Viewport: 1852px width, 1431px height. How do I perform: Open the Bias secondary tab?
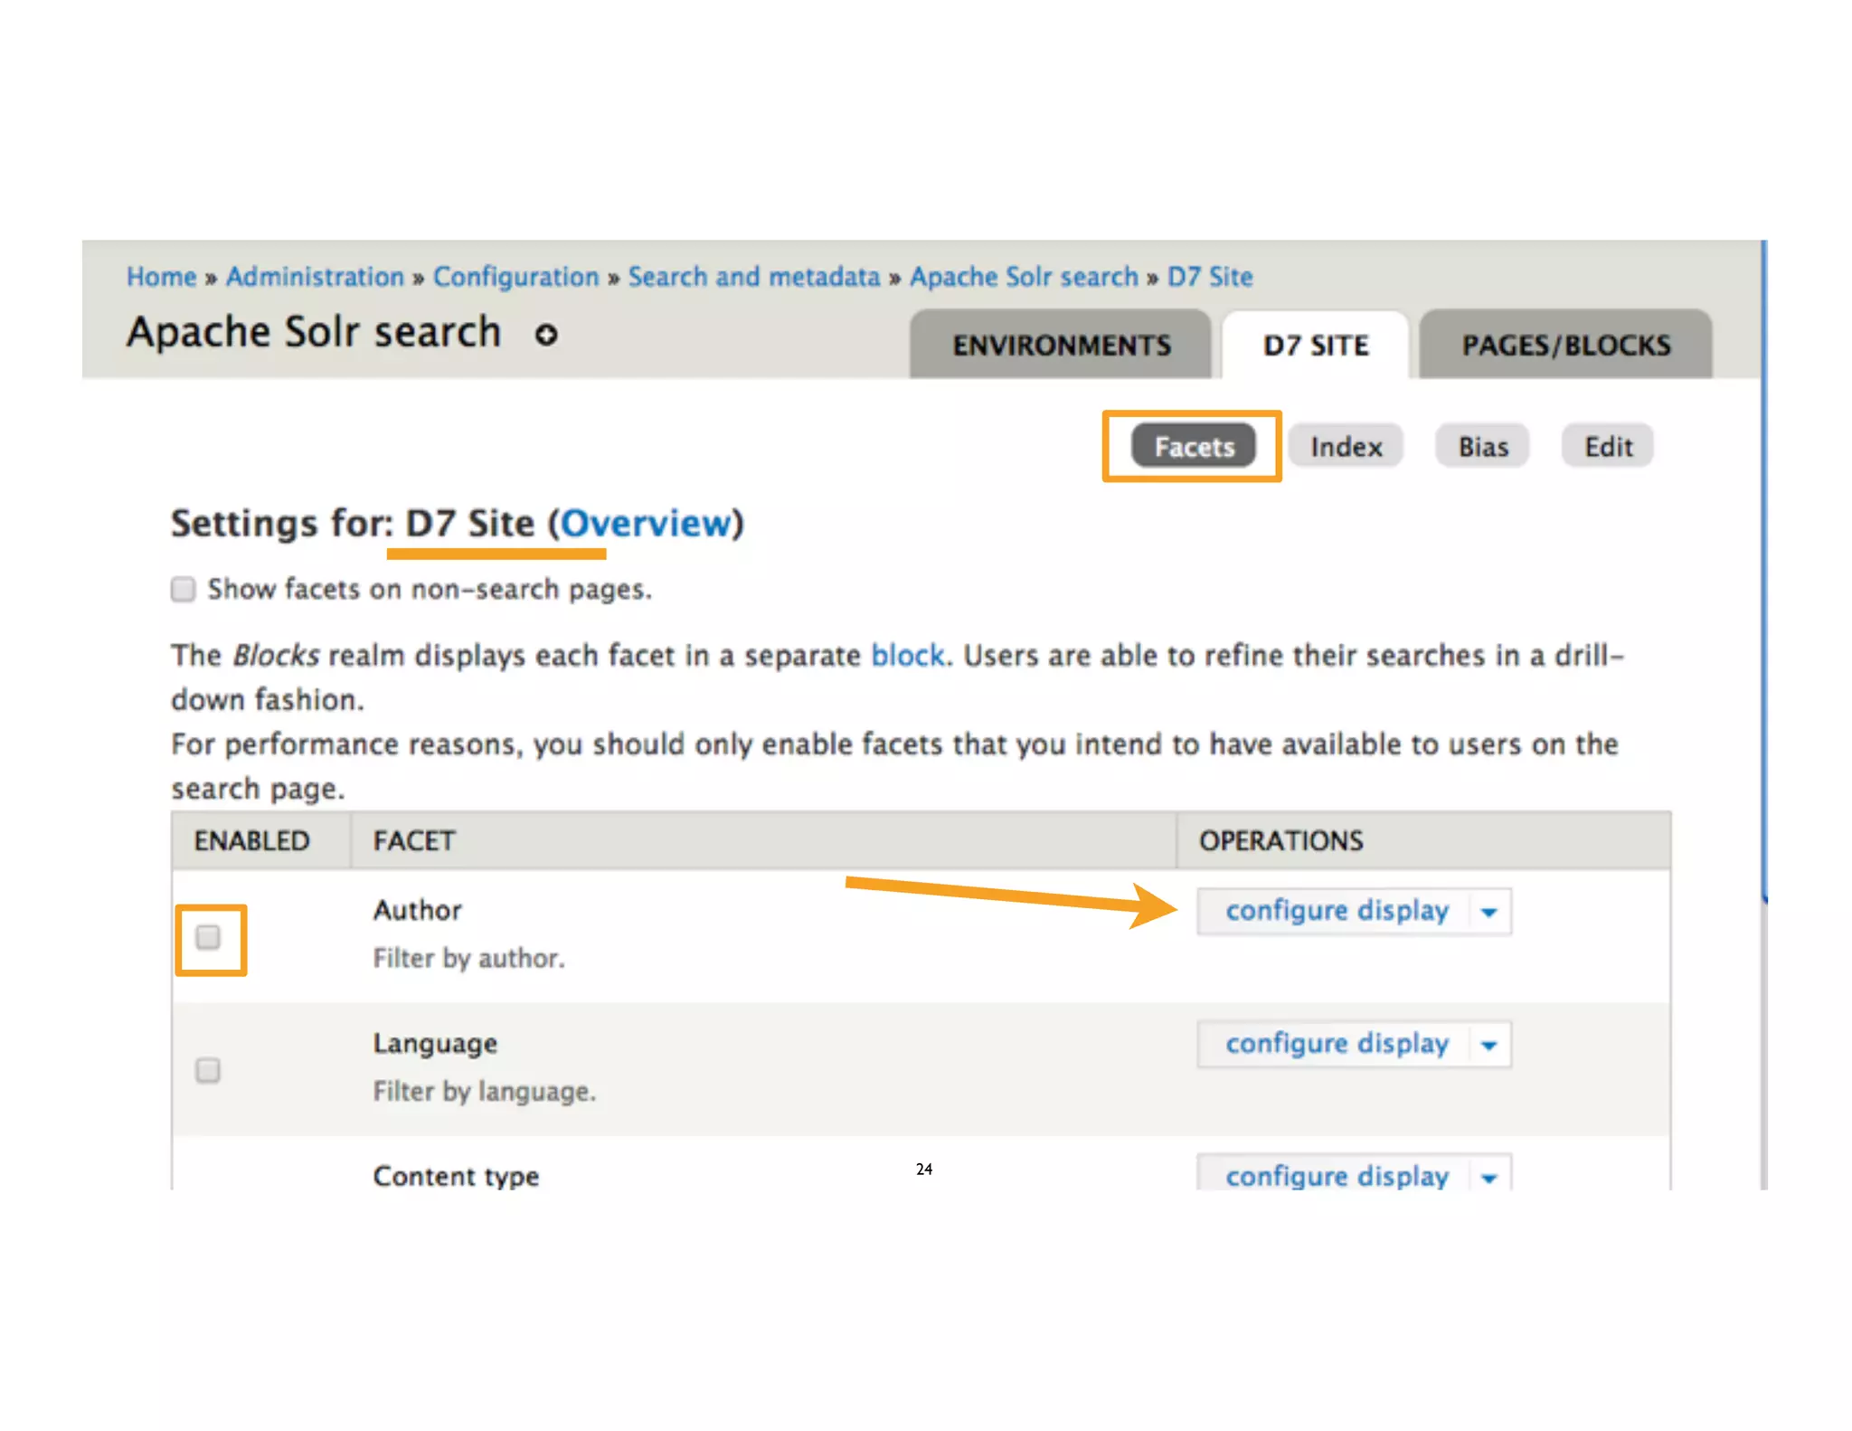click(1482, 447)
